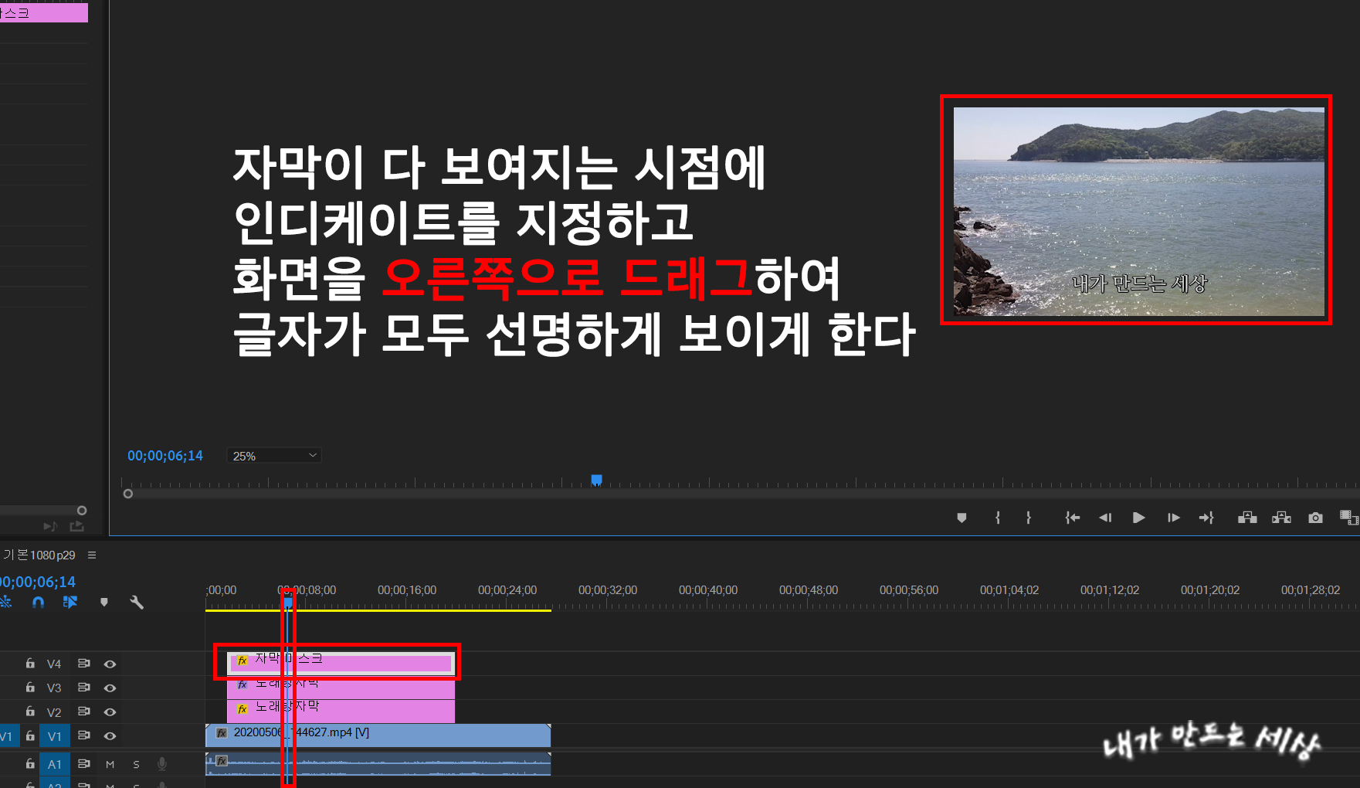
Task: Select the 20200506_144627.mp4 video clip
Action: [x=378, y=735]
